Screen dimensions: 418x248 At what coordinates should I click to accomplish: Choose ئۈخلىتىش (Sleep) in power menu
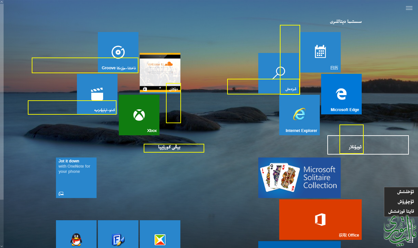coord(401,192)
